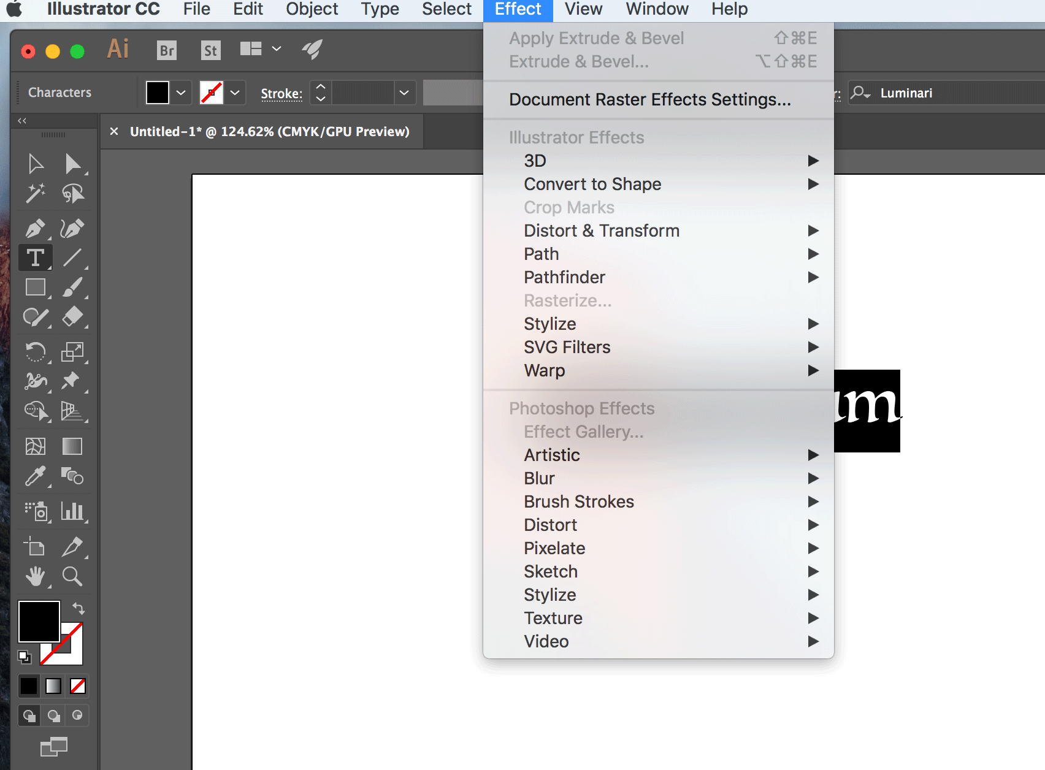Switch to Draw Inside mode
This screenshot has height=770, width=1045.
(x=77, y=715)
